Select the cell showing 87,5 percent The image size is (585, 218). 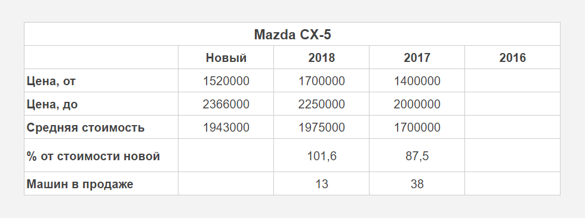coord(417,156)
